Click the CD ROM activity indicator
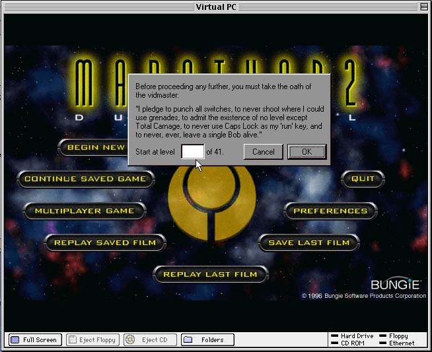Viewport: 432px width, 352px height. click(x=351, y=343)
